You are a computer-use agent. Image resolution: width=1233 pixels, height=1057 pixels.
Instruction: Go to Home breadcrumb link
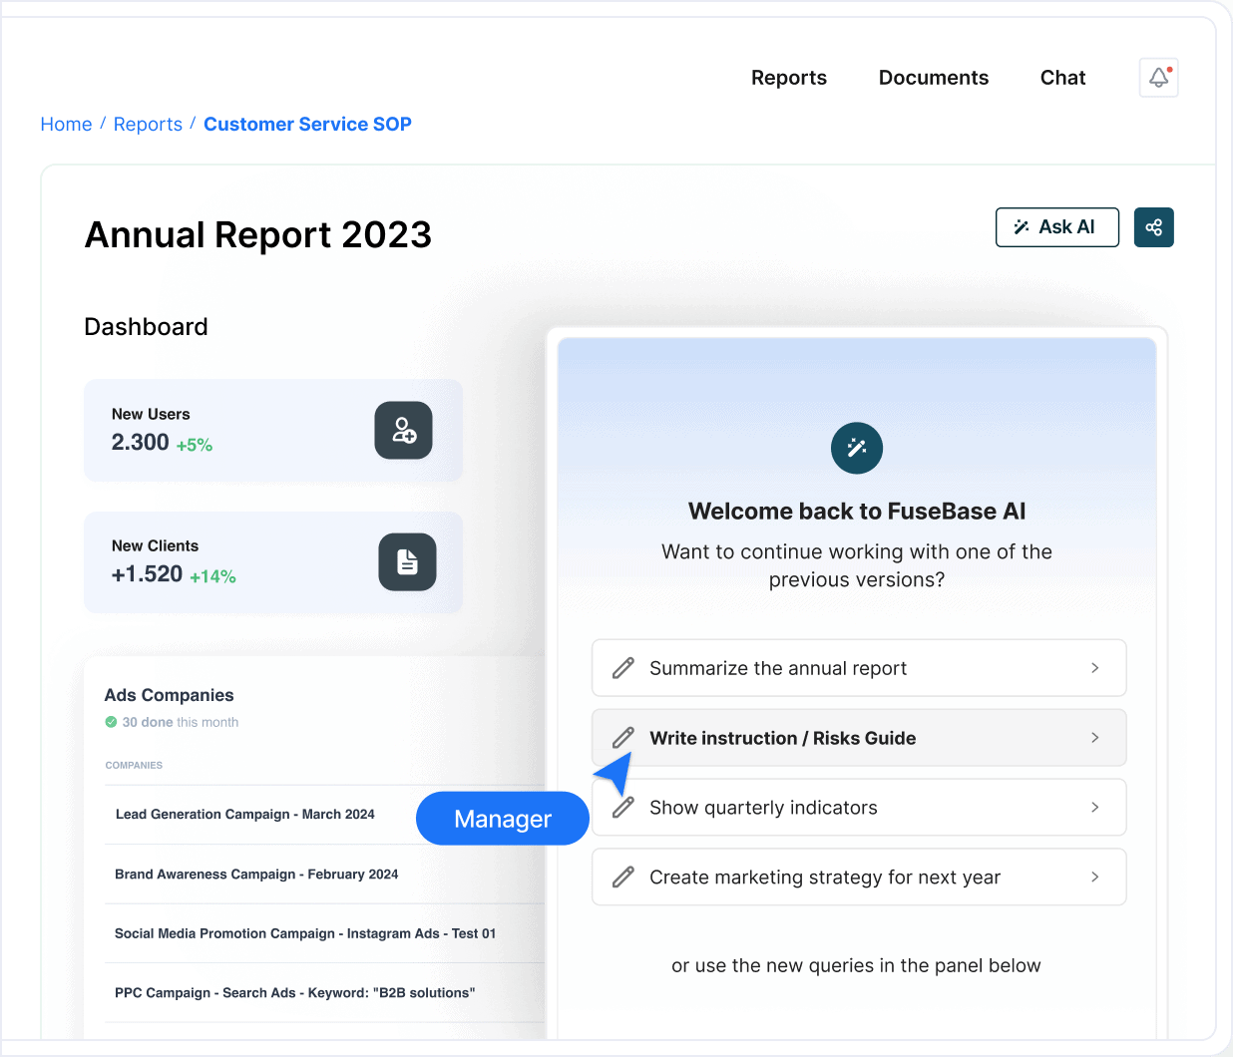(x=66, y=125)
